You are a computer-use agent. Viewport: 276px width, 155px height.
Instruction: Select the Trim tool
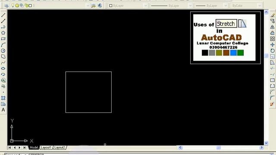coord(272,68)
